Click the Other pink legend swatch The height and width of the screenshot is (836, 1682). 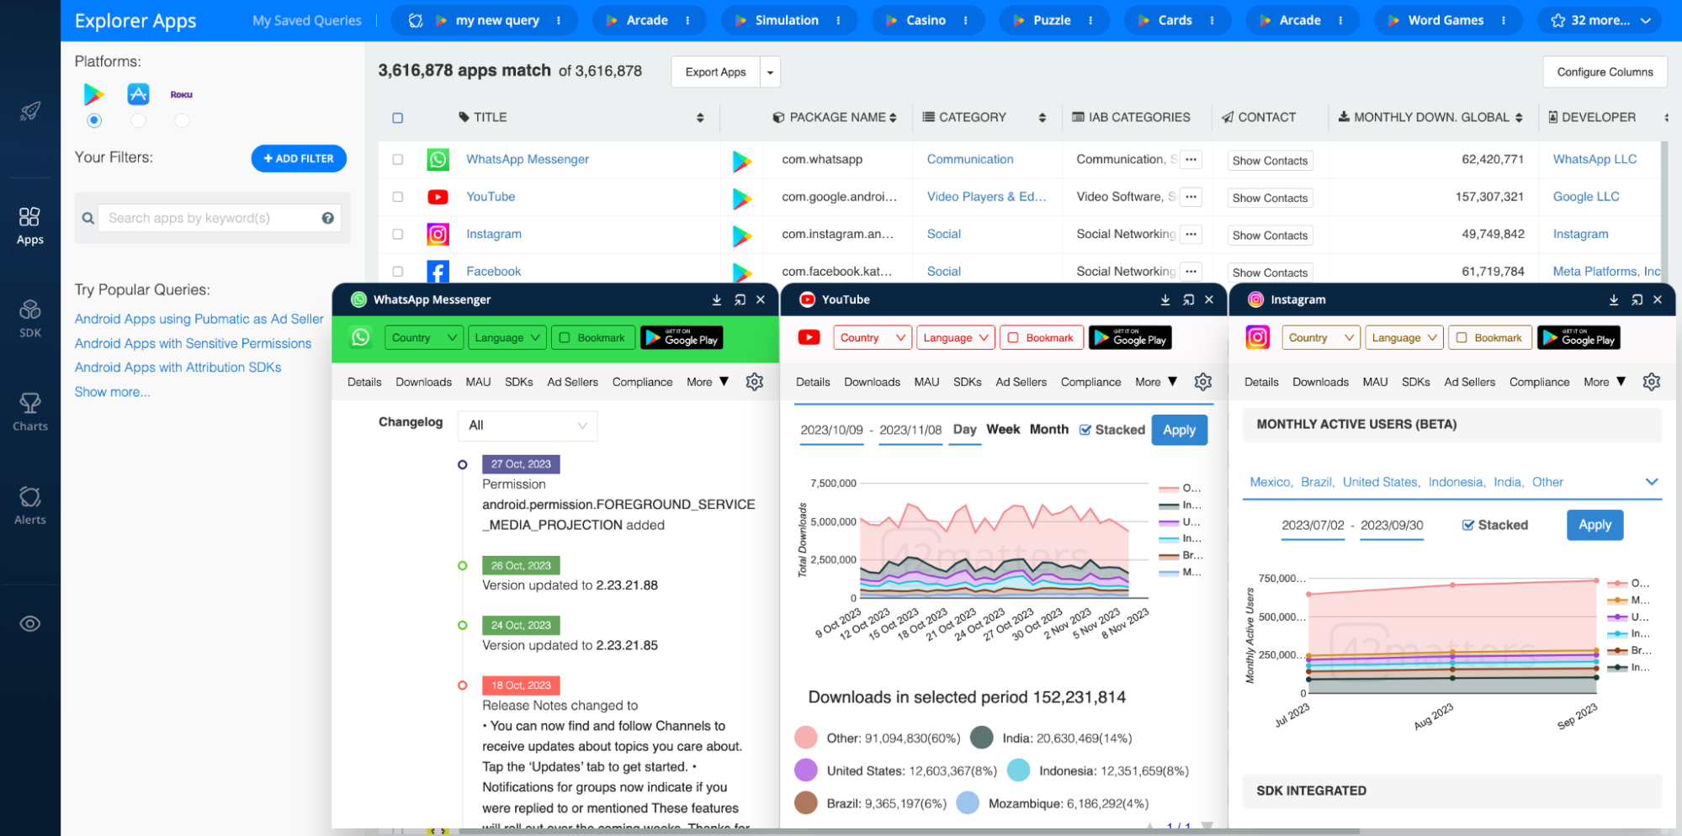[806, 738]
